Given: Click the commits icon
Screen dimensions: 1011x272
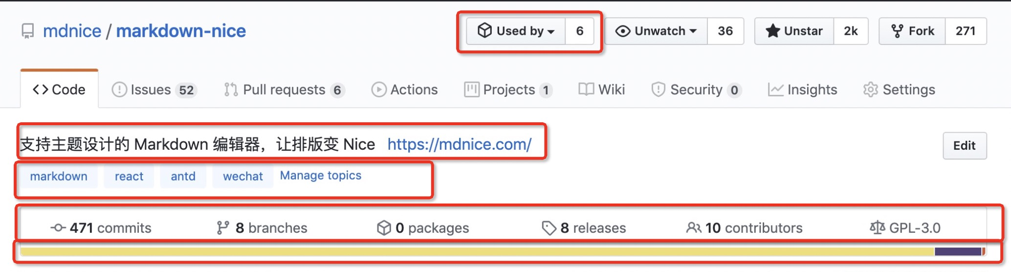Looking at the screenshot, I should pyautogui.click(x=58, y=228).
